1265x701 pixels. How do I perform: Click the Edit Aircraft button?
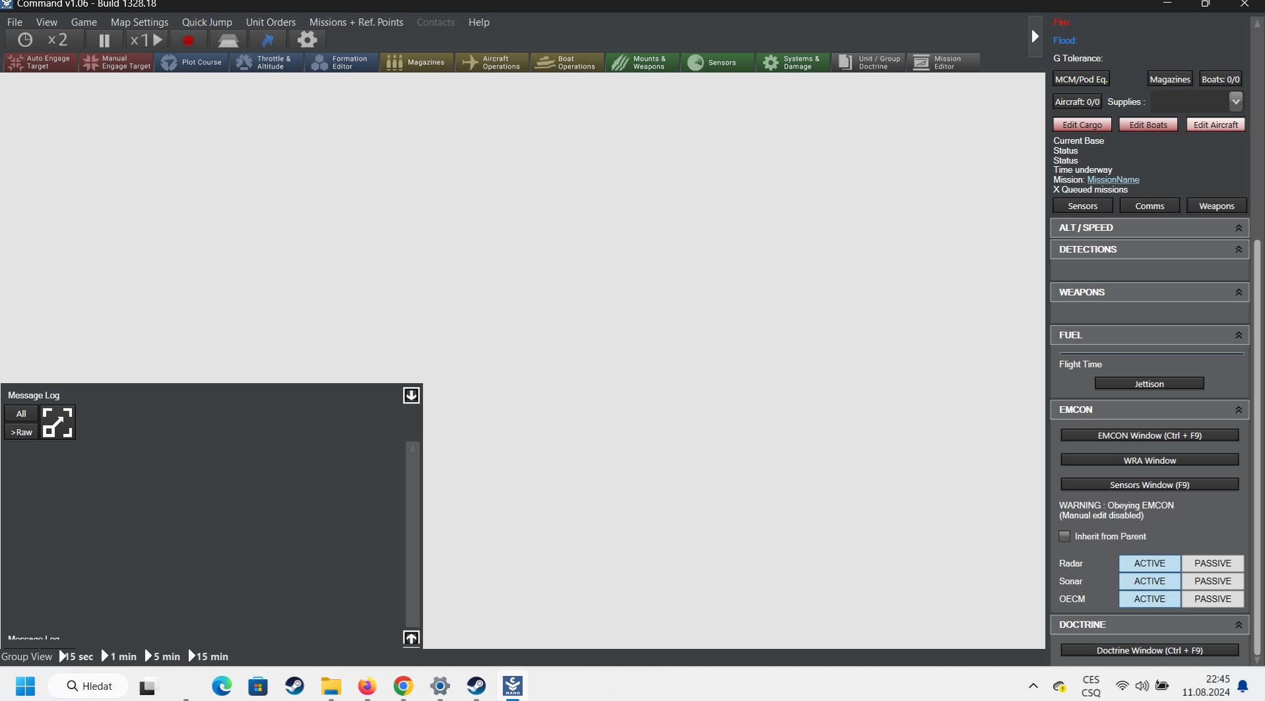point(1216,125)
